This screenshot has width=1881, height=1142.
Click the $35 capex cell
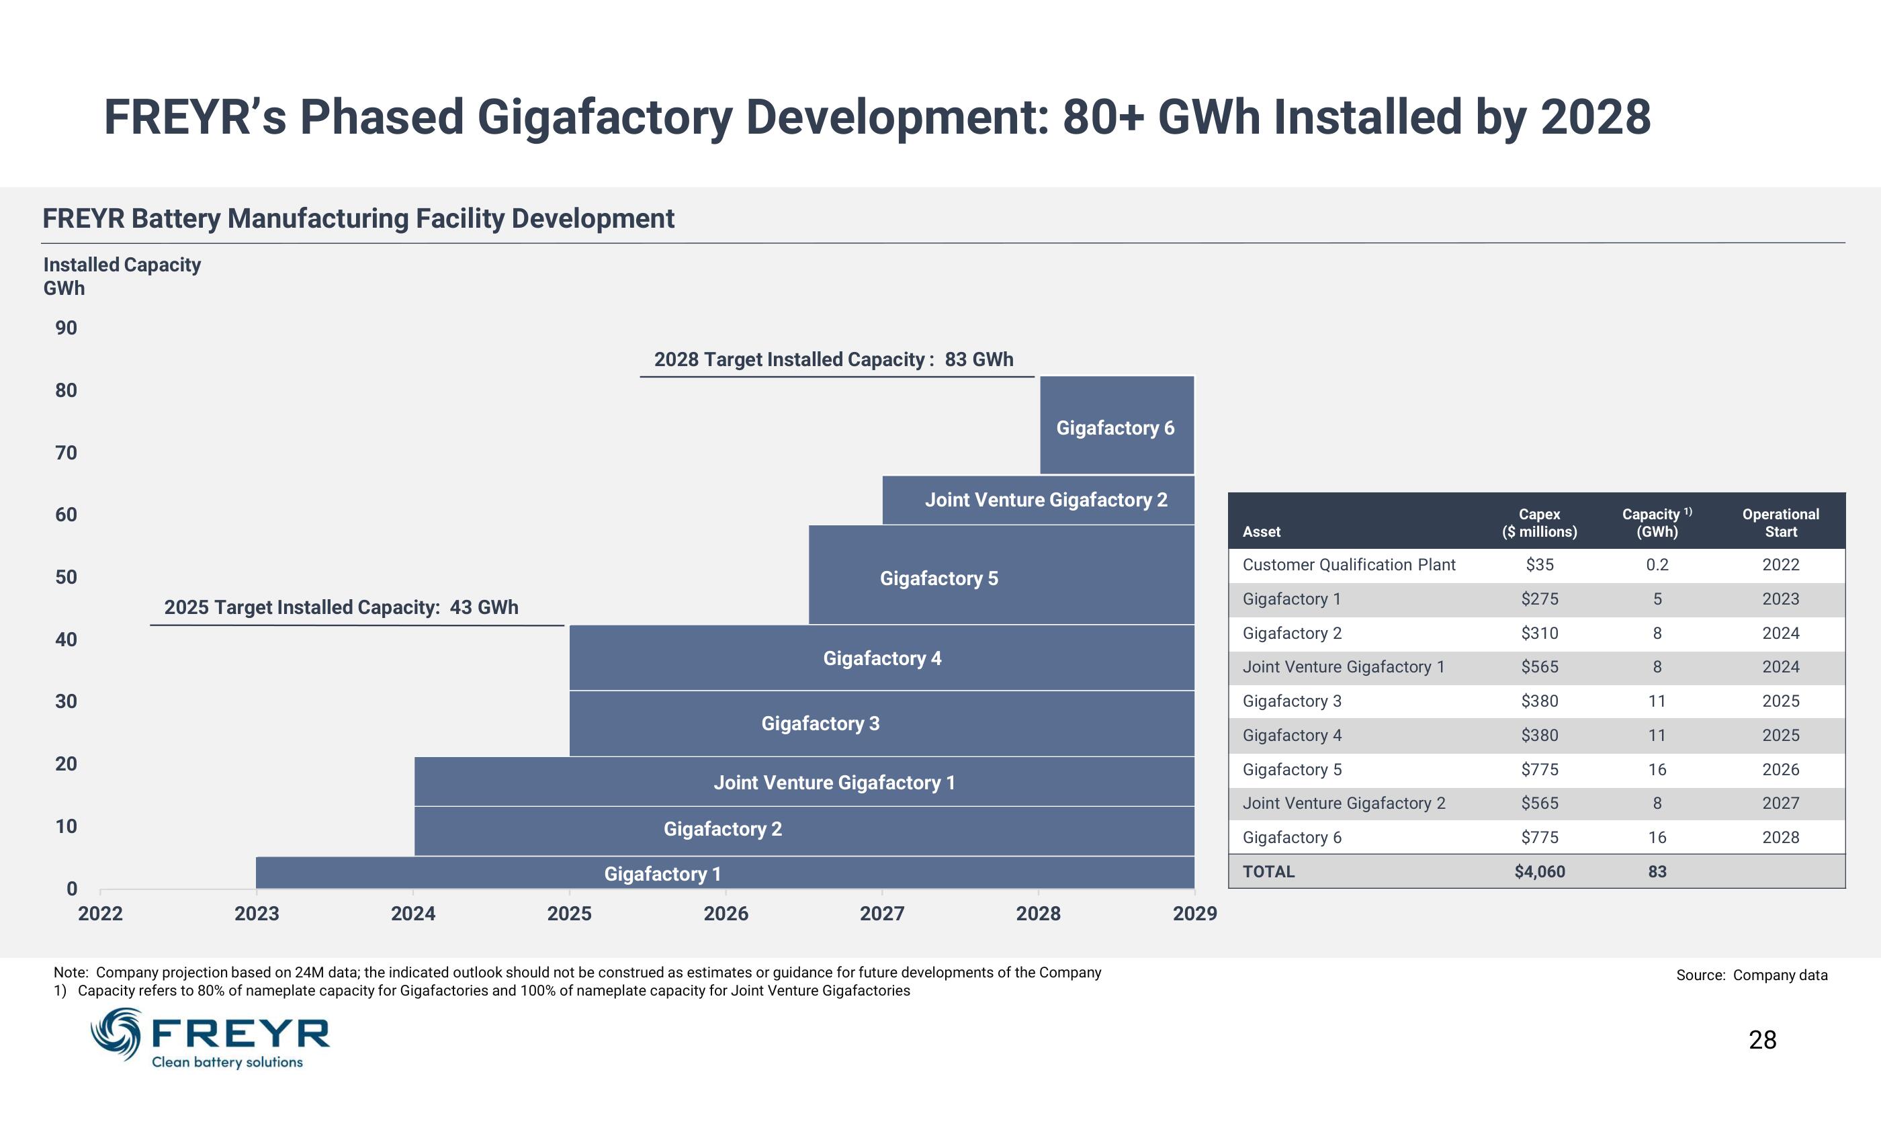coord(1540,565)
